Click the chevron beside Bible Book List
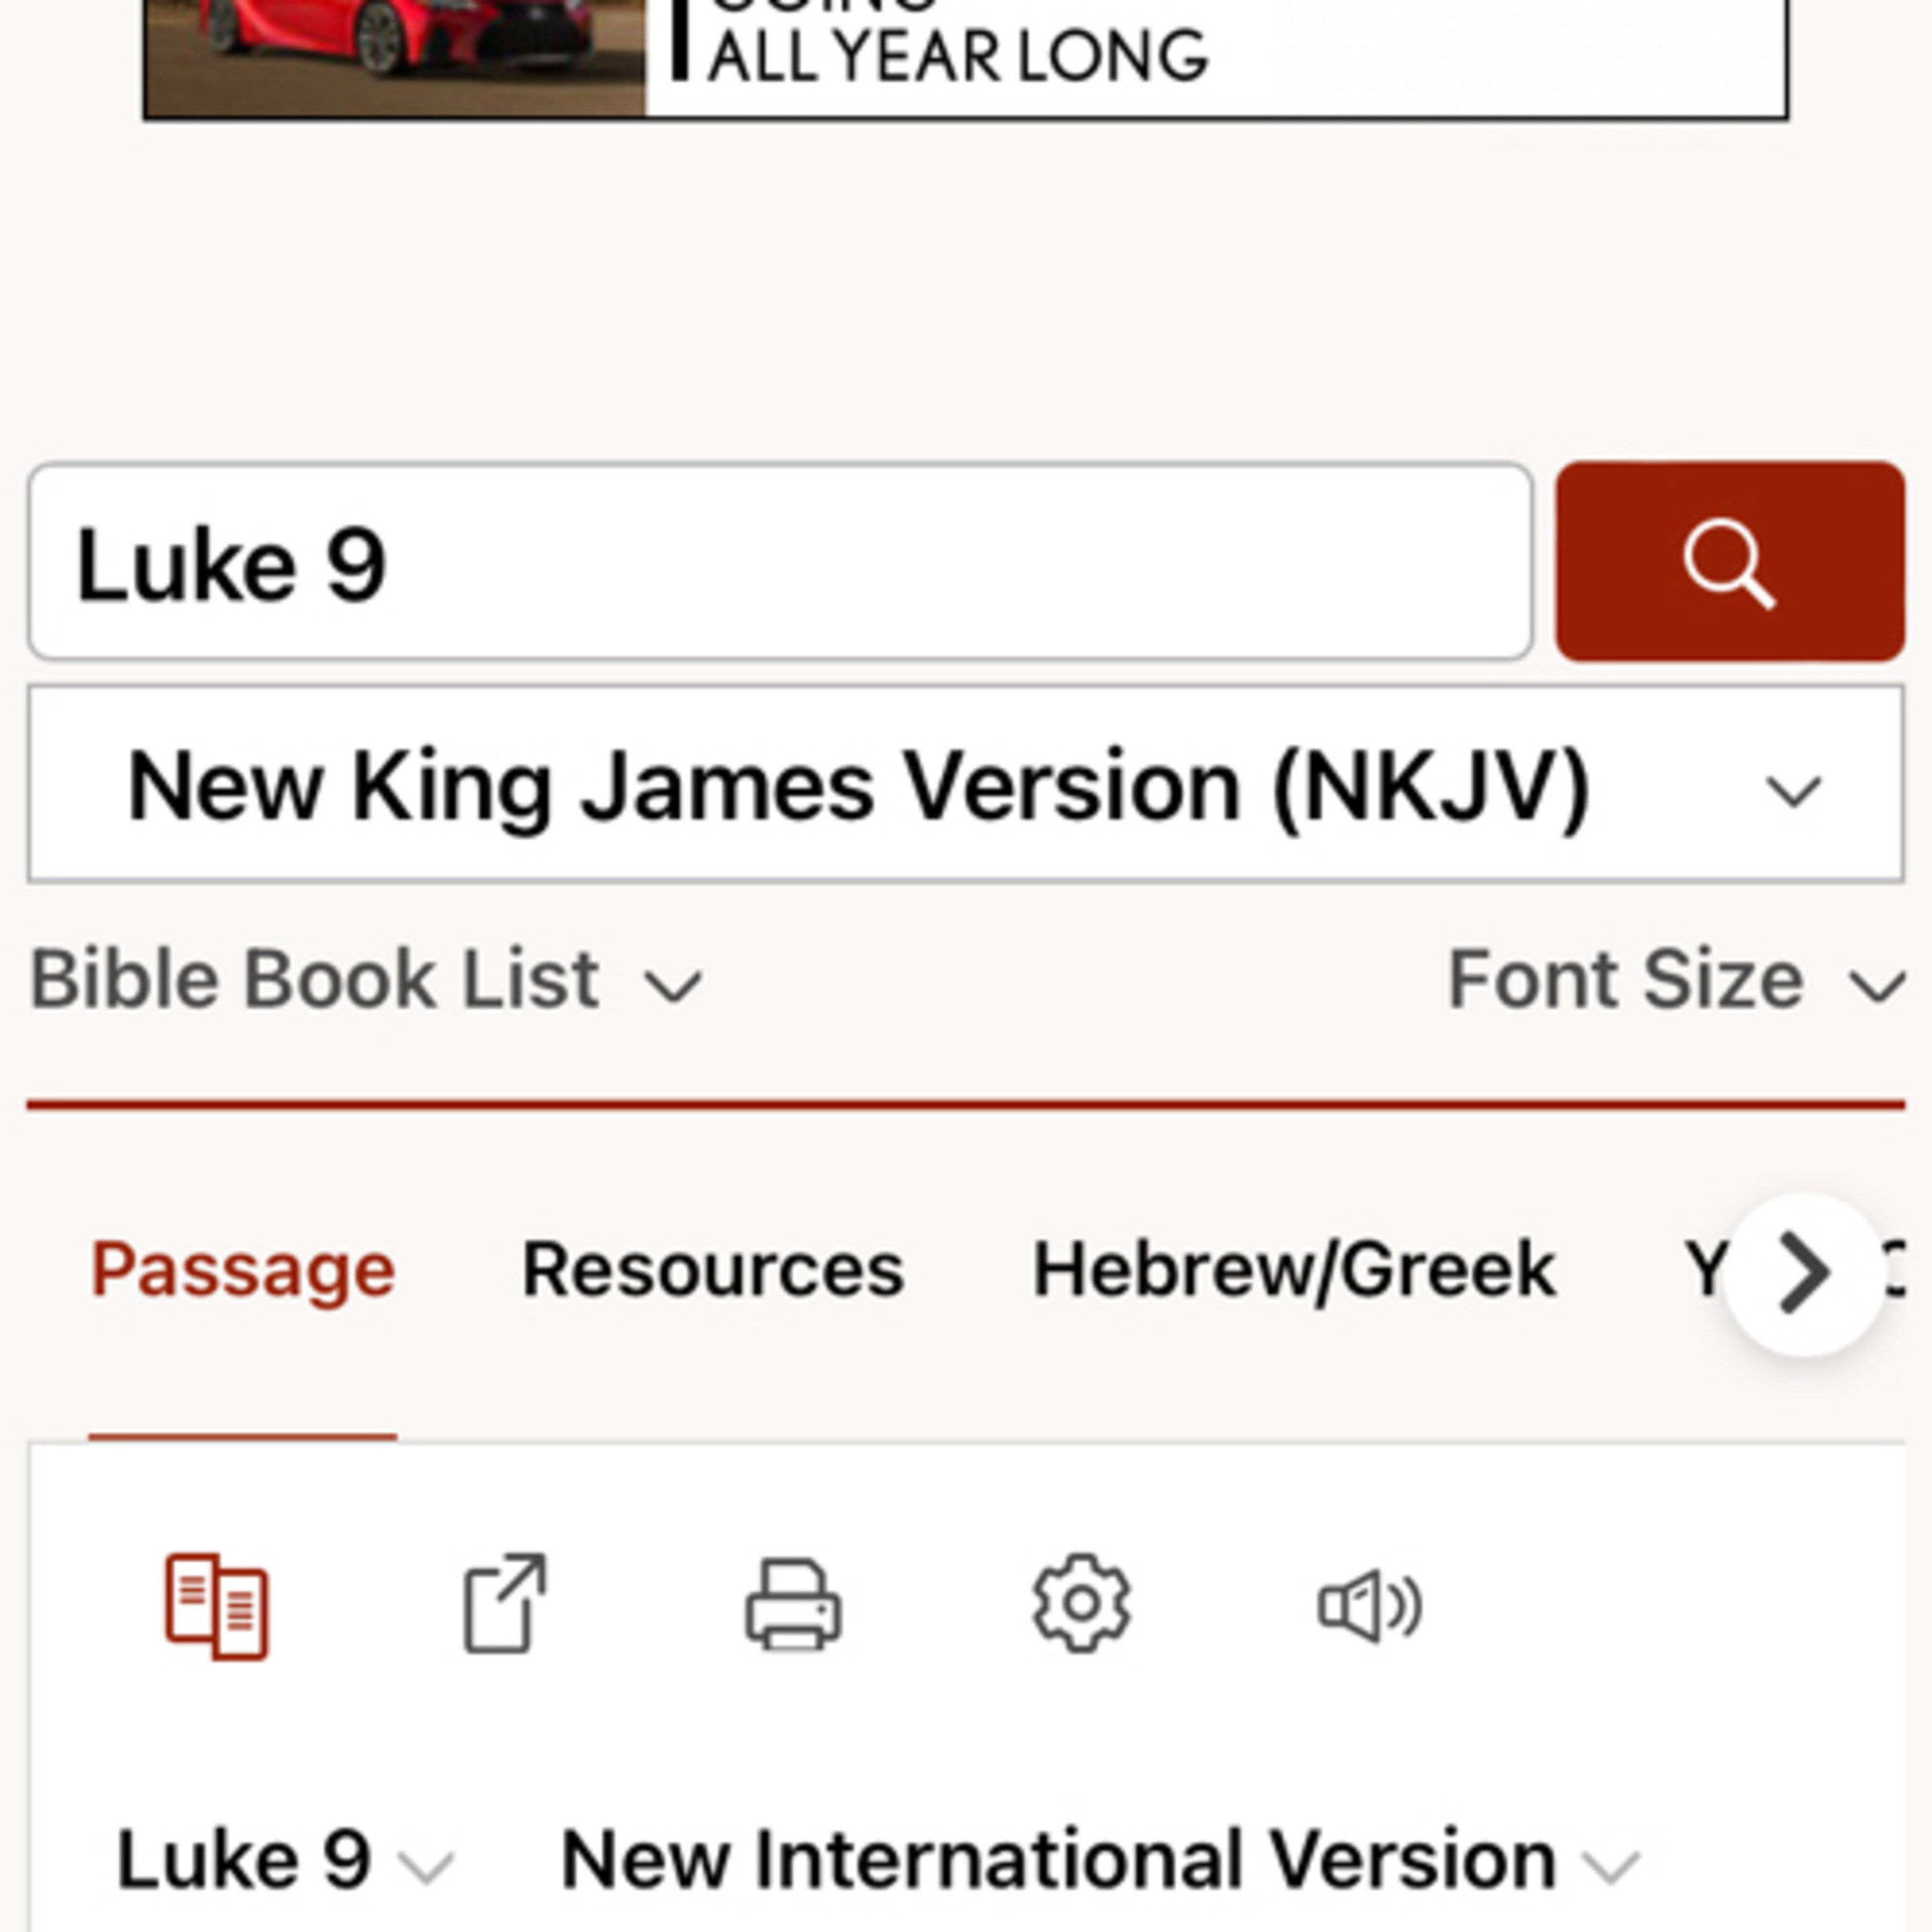The height and width of the screenshot is (1932, 1932). [673, 987]
